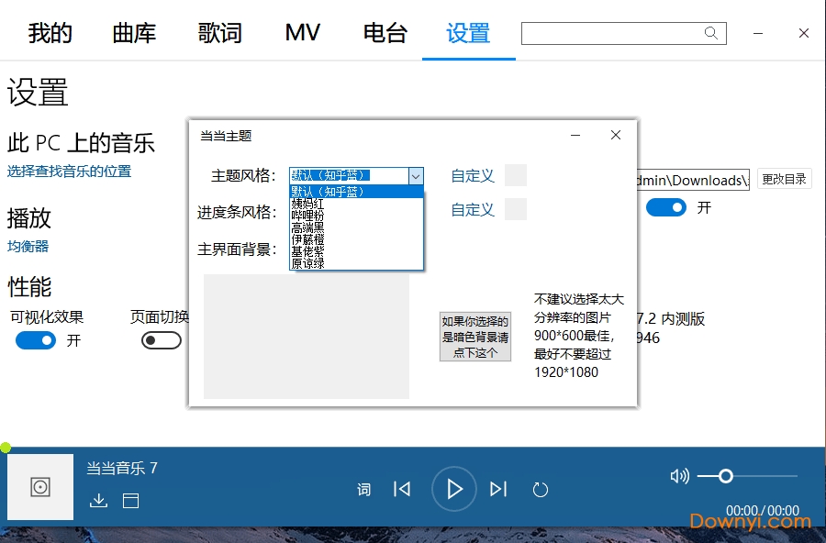Open the 主题风格 theme style dropdown
The image size is (826, 543).
417,175
